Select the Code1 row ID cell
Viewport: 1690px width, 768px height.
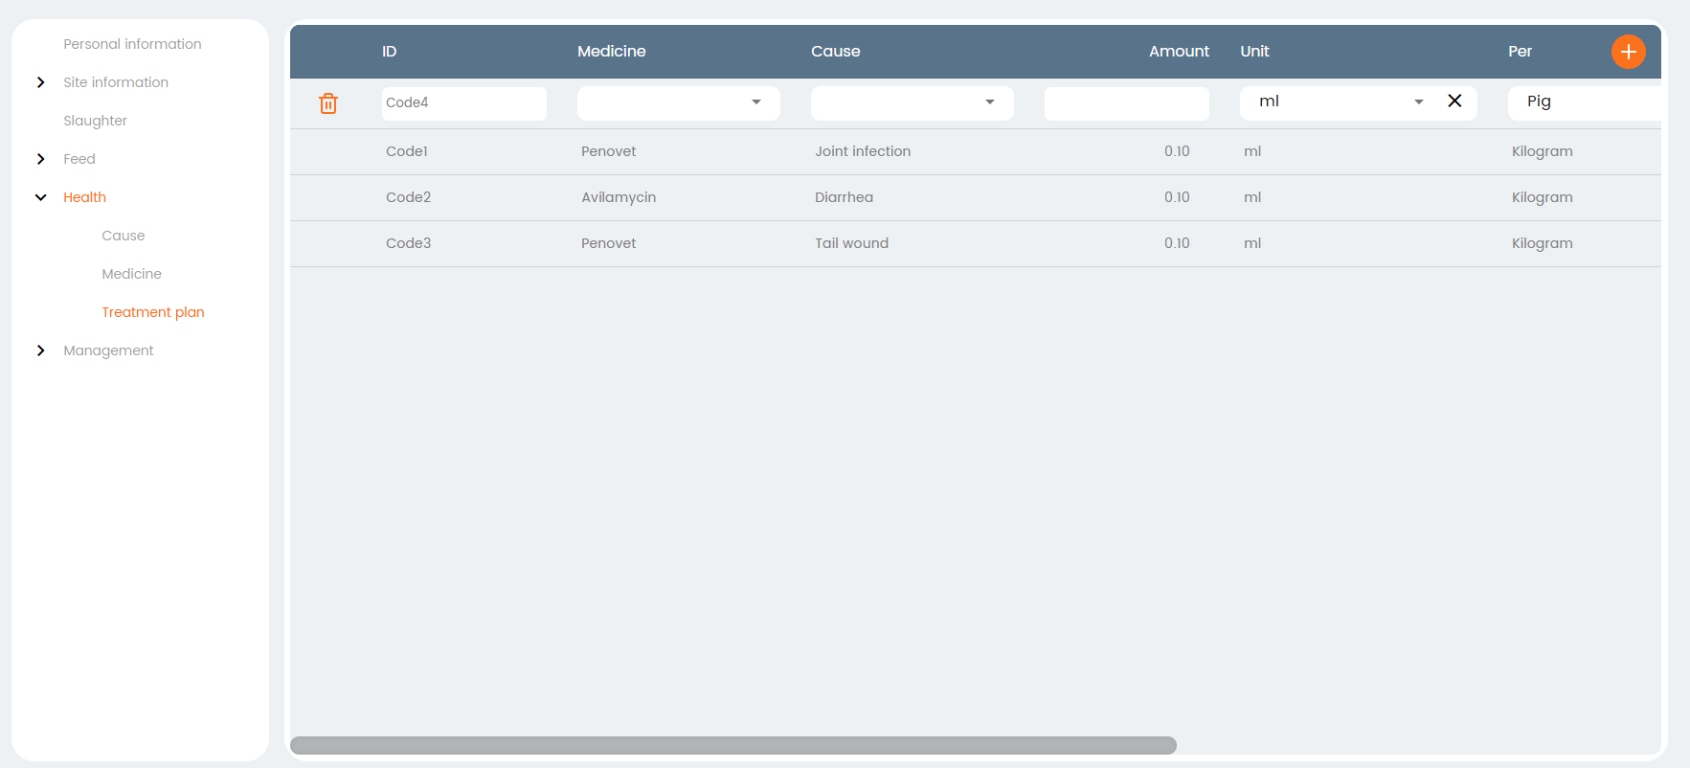[x=407, y=151]
